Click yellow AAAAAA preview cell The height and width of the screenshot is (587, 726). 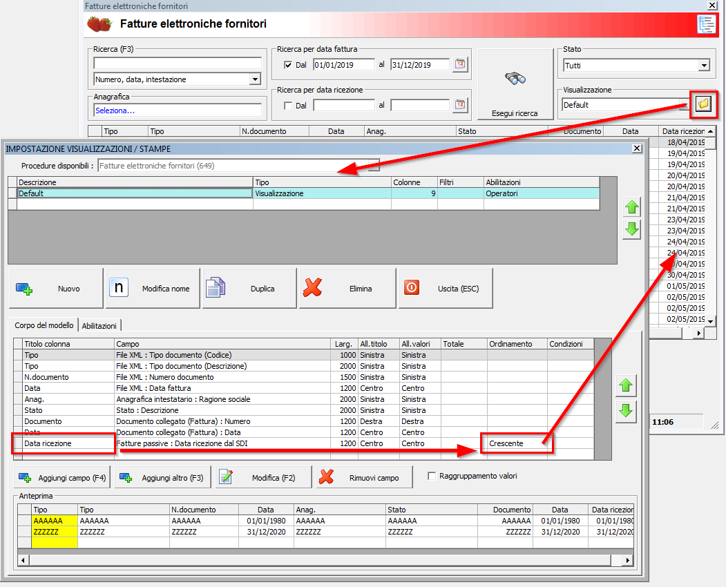[55, 521]
